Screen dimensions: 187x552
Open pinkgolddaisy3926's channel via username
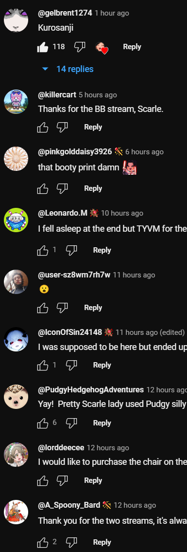[x=75, y=152]
